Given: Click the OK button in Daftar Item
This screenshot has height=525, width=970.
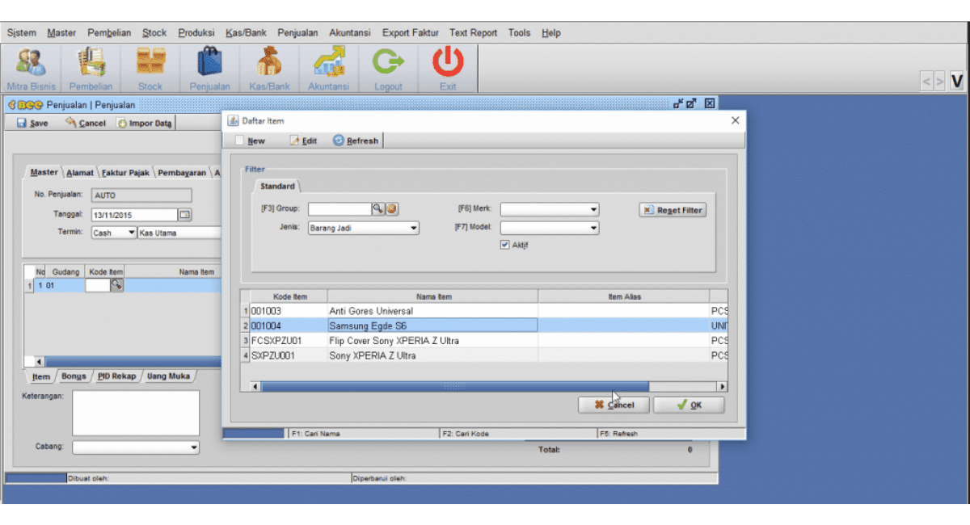Looking at the screenshot, I should pyautogui.click(x=689, y=405).
